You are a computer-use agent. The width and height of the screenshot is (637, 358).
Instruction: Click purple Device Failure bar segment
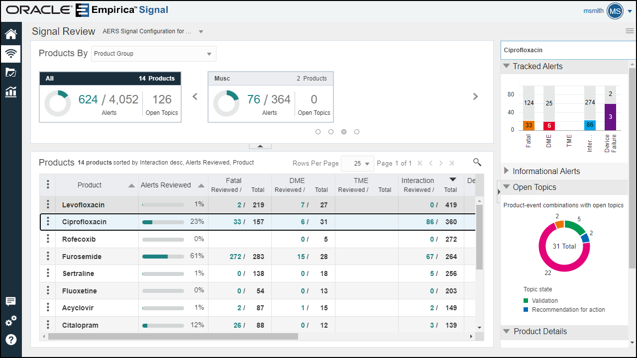[610, 117]
